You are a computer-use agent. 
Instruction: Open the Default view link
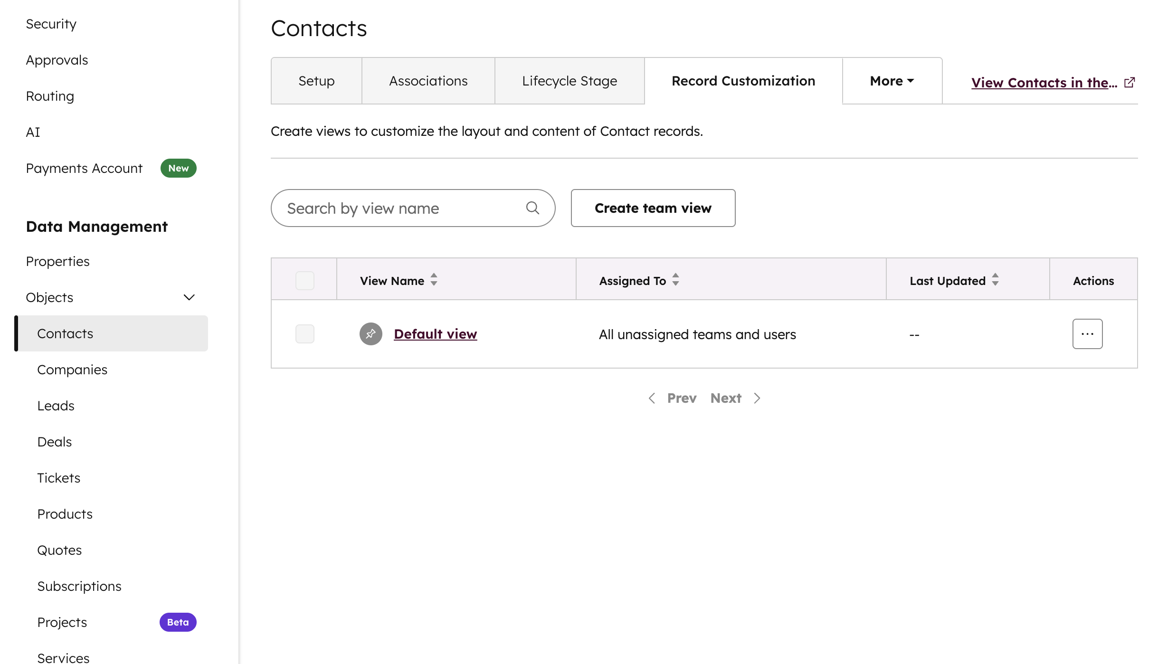tap(435, 334)
